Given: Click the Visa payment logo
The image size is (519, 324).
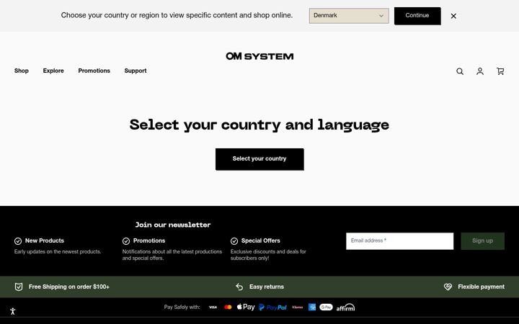Looking at the screenshot, I should 213,307.
